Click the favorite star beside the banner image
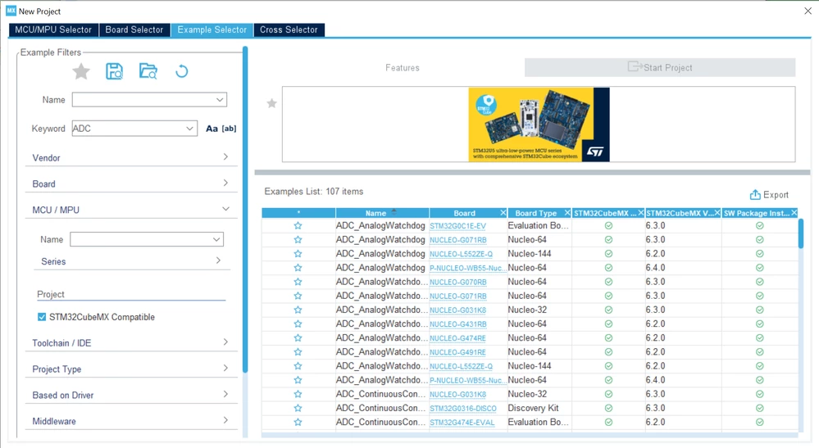This screenshot has height=448, width=819. 271,103
